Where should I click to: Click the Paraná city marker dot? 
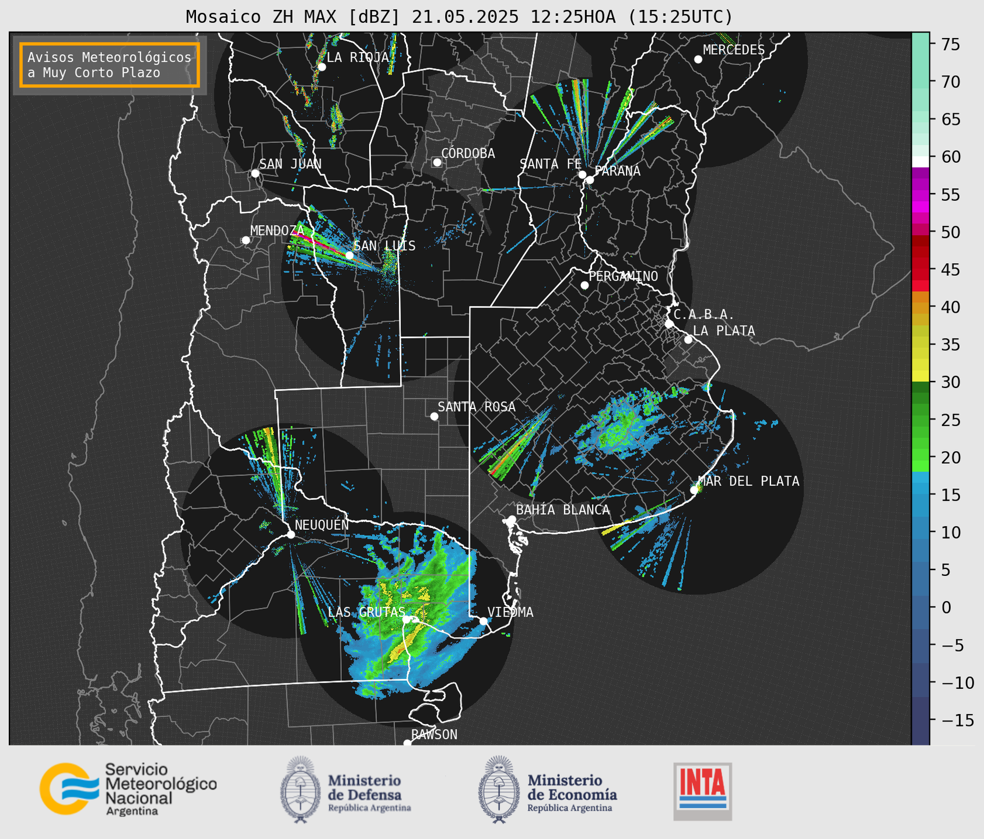click(x=590, y=180)
